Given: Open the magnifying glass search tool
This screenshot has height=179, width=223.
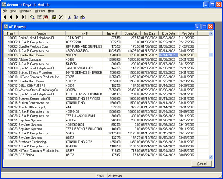Looking at the screenshot, I should tap(33, 17).
